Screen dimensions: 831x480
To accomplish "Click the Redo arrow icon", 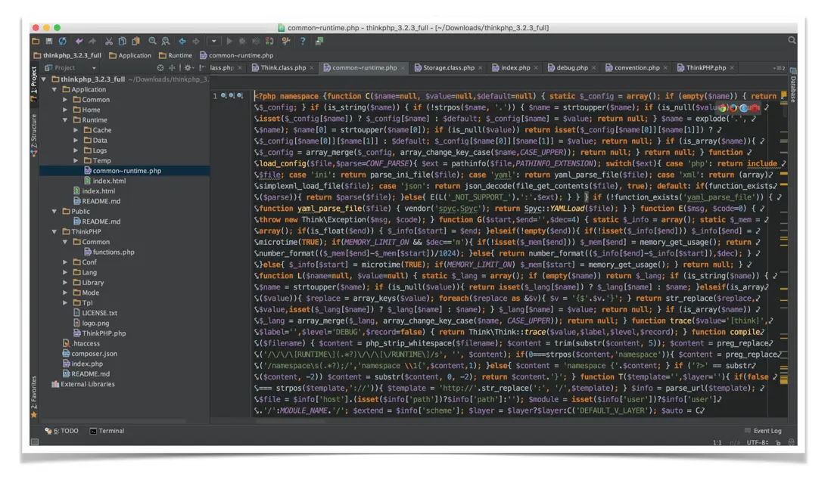I will (92, 42).
